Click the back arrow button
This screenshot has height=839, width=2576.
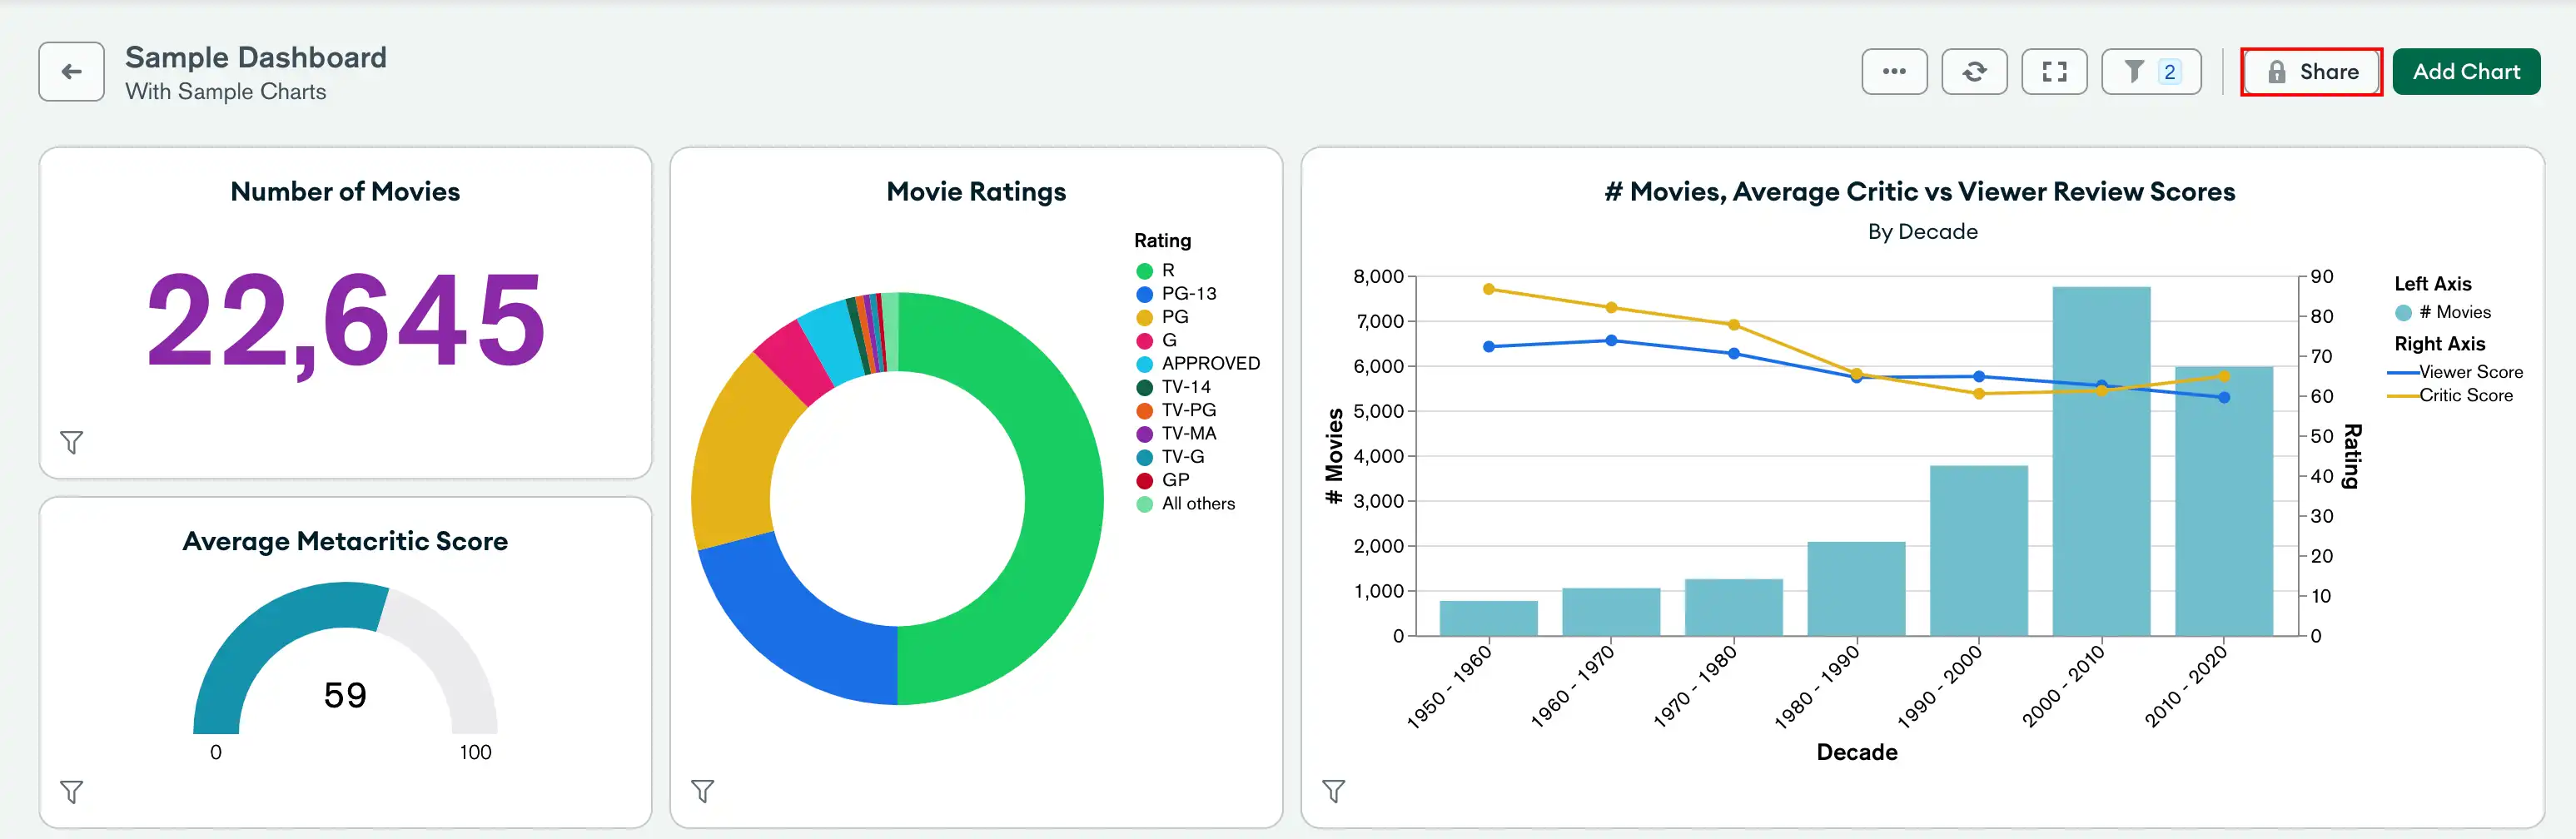(x=71, y=72)
